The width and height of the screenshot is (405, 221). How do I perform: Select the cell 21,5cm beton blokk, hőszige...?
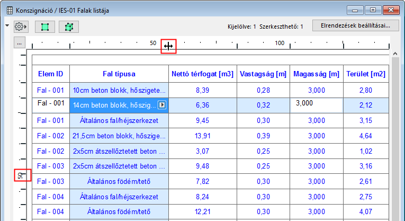[119, 136]
